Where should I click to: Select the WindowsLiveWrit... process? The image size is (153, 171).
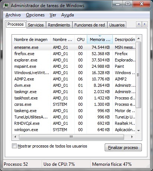pyautogui.click(x=74, y=73)
